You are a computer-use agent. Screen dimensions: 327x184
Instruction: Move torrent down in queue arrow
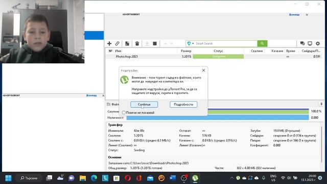172,43
